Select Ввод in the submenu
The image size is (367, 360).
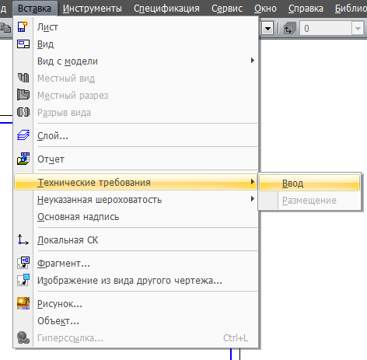309,183
